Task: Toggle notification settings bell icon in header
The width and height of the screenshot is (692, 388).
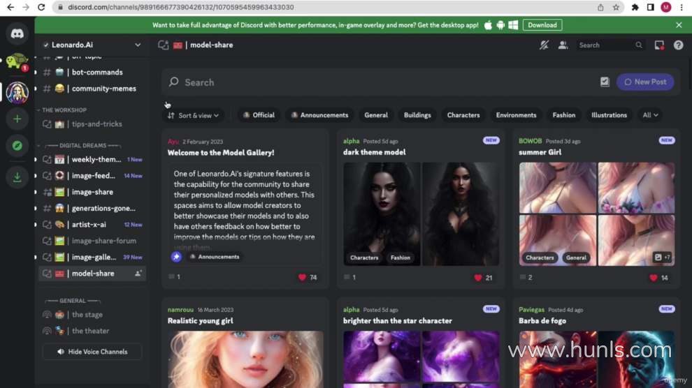Action: [x=544, y=45]
